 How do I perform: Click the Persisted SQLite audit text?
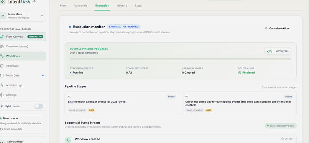248,72
